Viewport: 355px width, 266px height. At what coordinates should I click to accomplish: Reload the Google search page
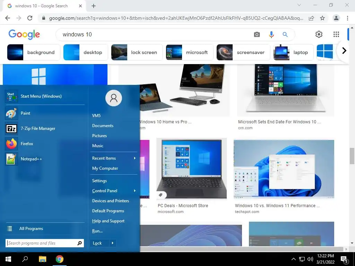point(30,18)
